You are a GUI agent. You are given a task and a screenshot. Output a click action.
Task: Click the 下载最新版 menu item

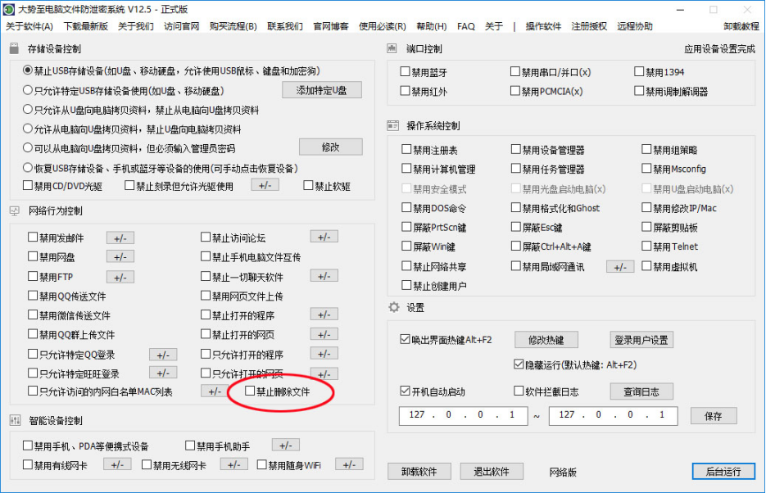tap(85, 26)
